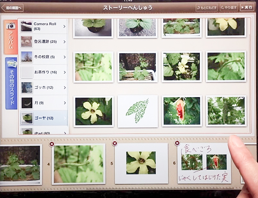
Task: Open the iPad (80) album row
Action: tap(43, 131)
